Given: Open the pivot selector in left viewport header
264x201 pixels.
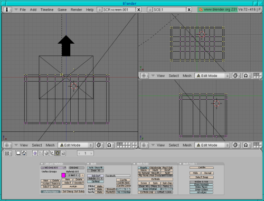Looking at the screenshot, I should [x=110, y=145].
